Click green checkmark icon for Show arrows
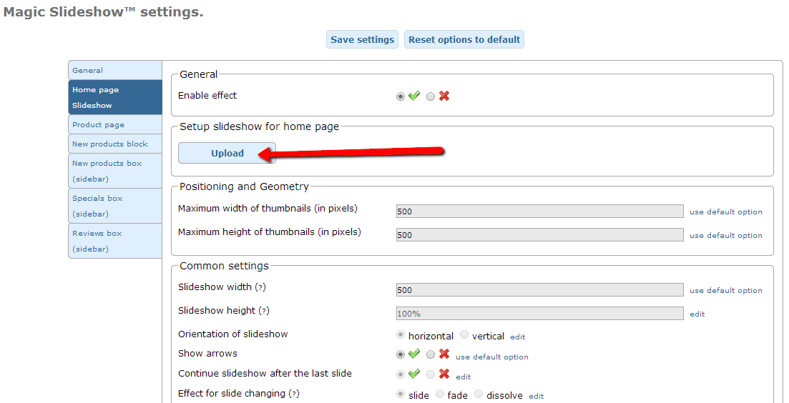The image size is (789, 403). coord(413,354)
